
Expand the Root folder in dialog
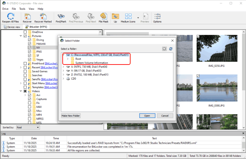(x=68, y=59)
